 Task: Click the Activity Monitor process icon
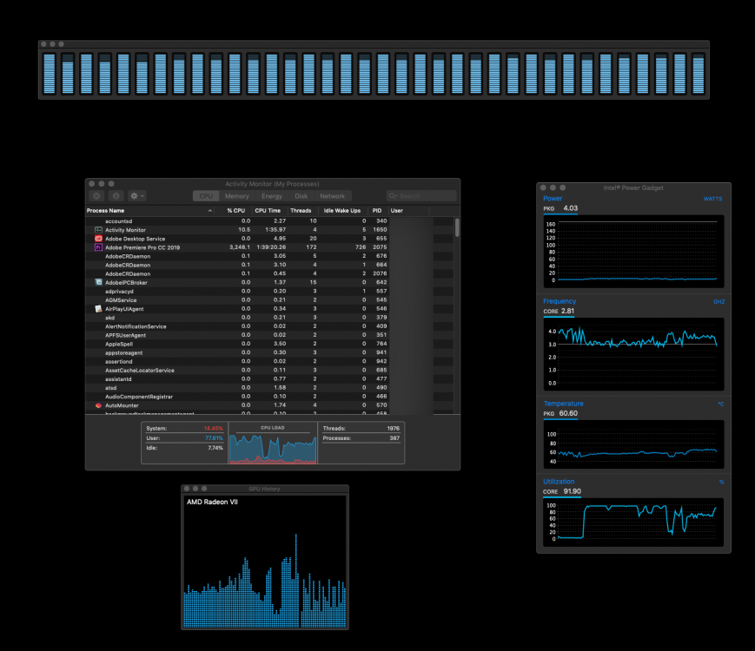point(98,230)
